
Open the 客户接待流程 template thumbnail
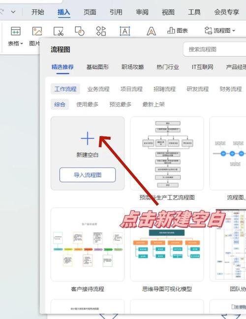pyautogui.click(x=88, y=245)
